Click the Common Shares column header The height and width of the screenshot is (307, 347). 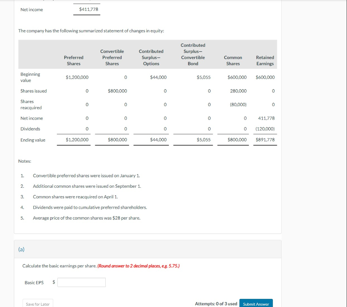tap(233, 61)
